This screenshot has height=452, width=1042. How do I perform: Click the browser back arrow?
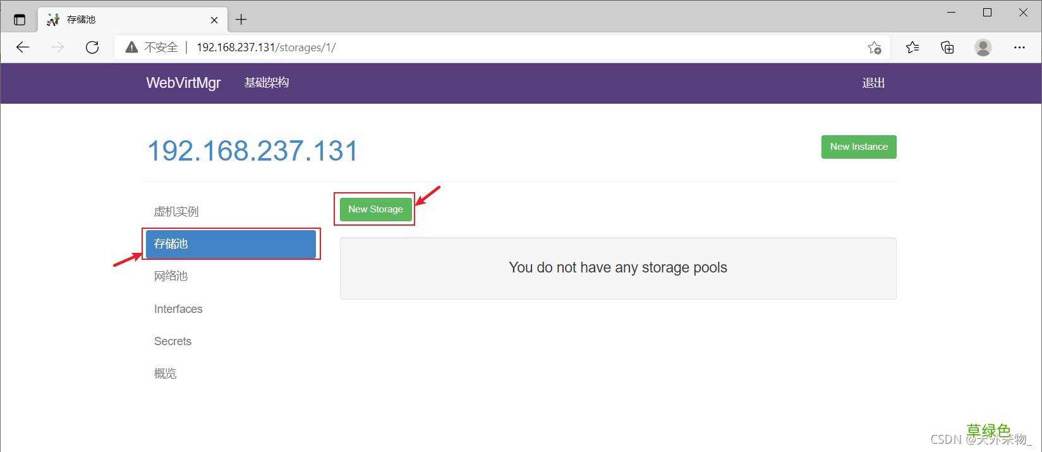[x=23, y=47]
